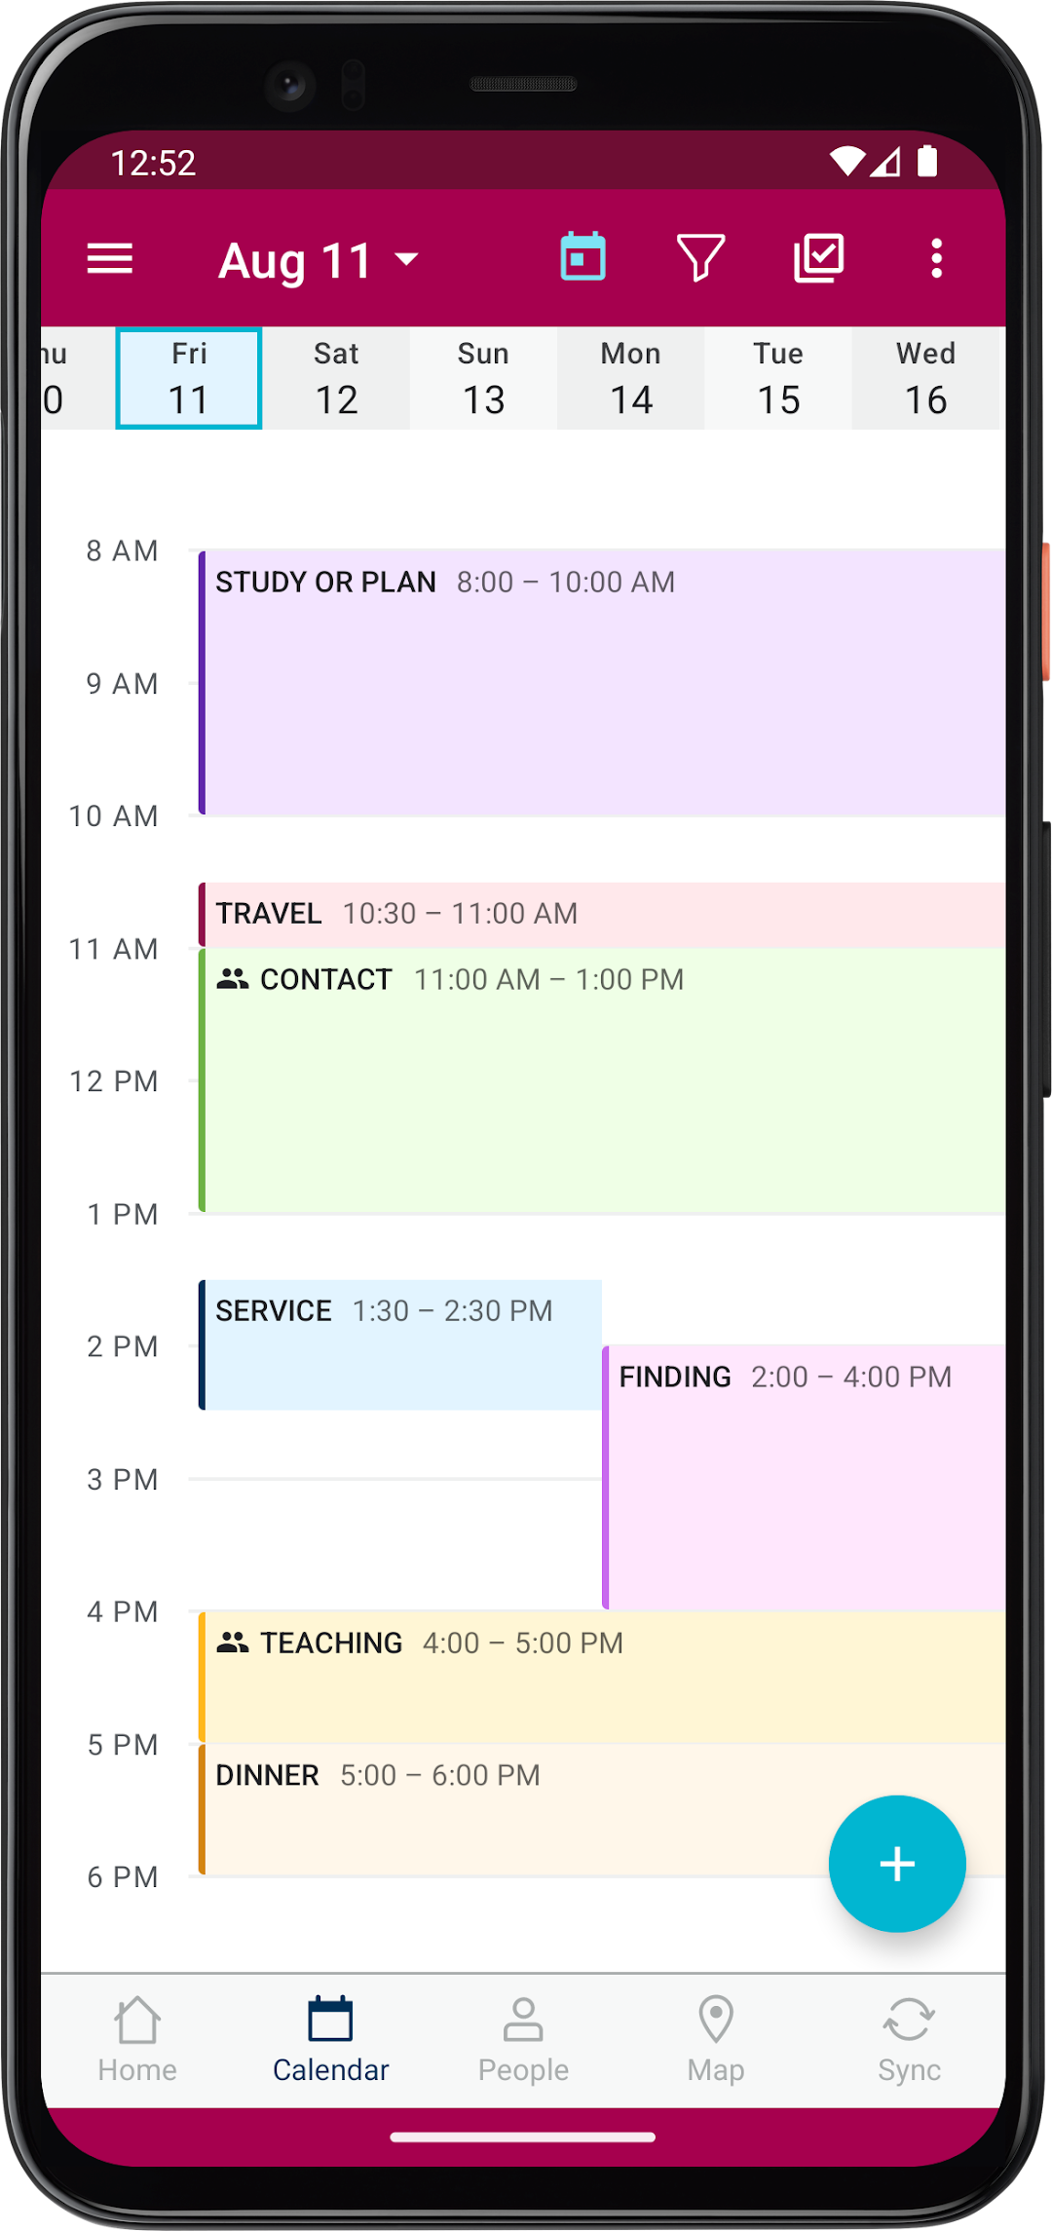Open the TEACHING event block
This screenshot has height=2231, width=1052.
[602, 1677]
